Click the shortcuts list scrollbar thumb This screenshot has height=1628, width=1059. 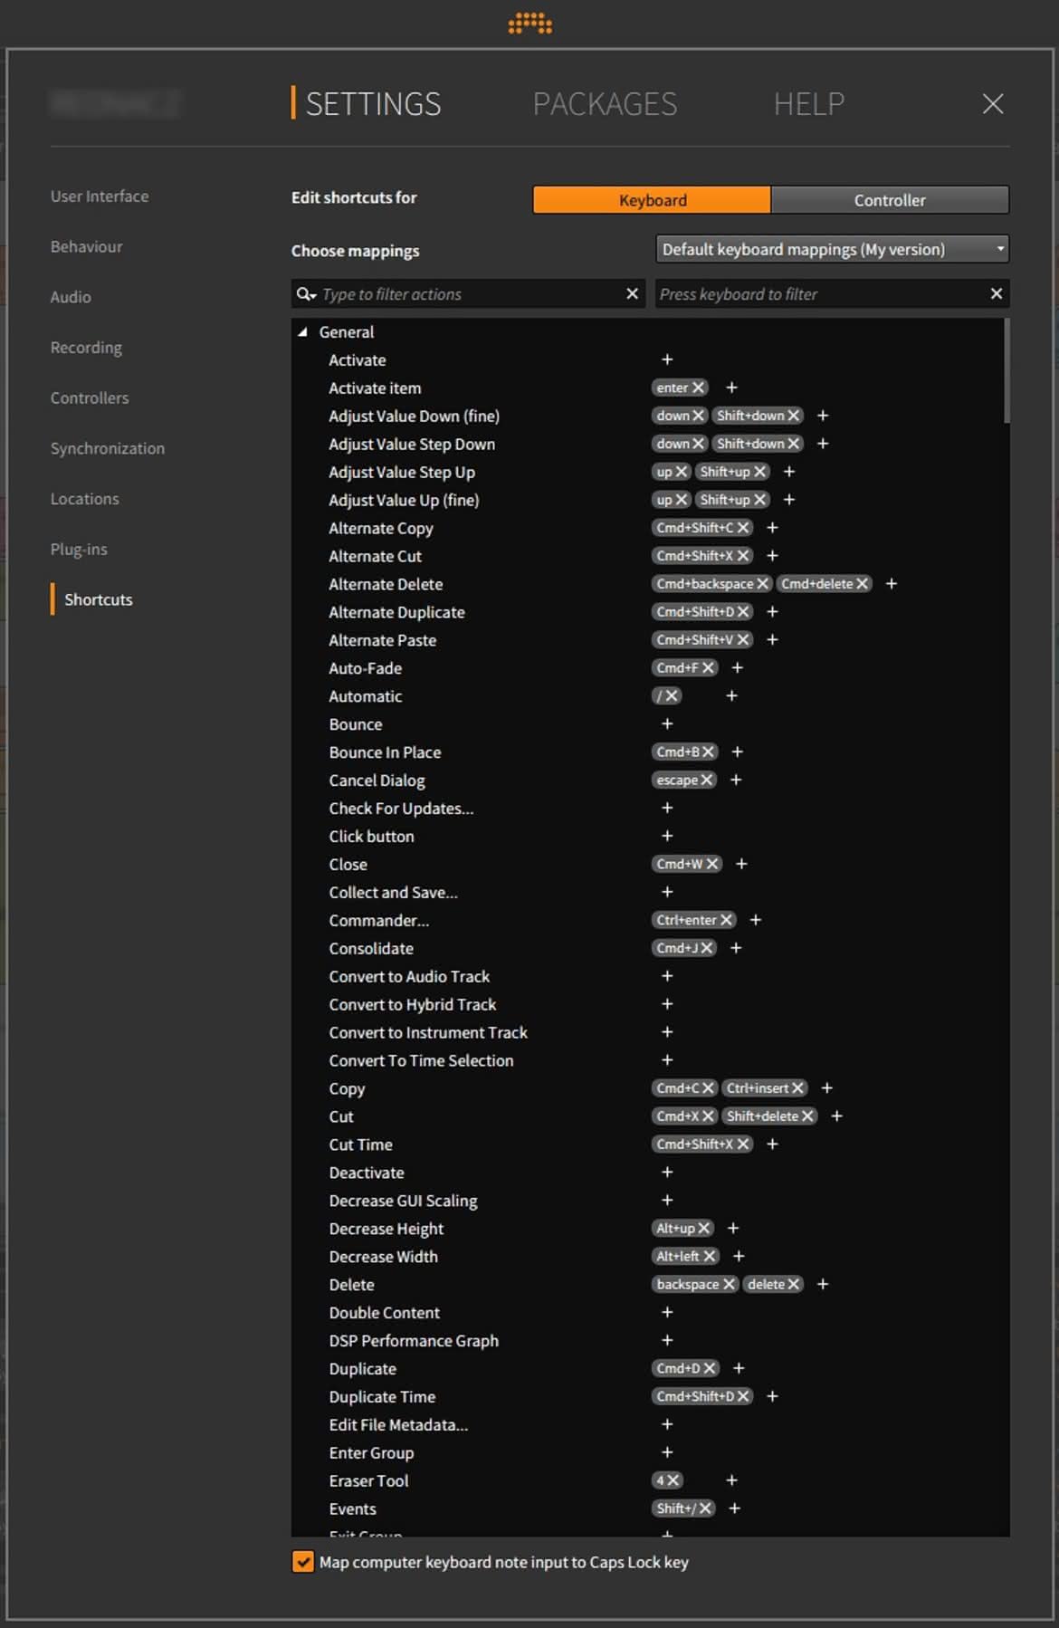[1007, 369]
